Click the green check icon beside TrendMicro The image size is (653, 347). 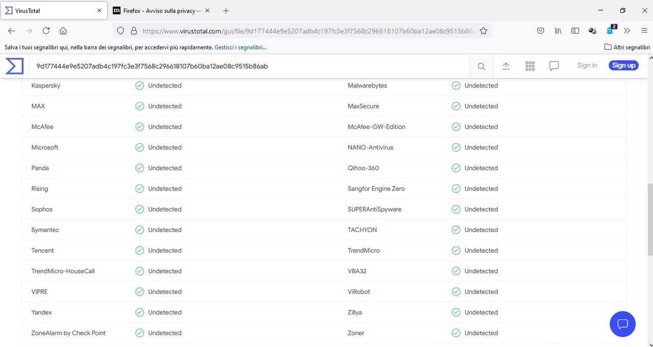click(x=456, y=251)
